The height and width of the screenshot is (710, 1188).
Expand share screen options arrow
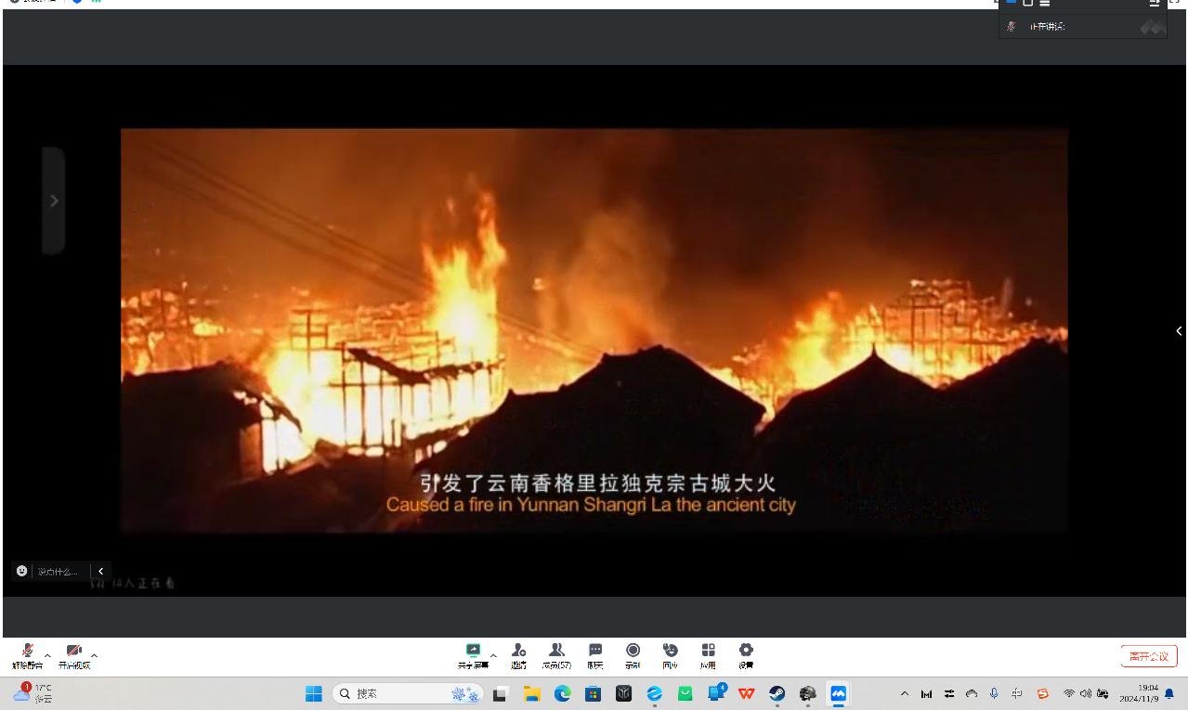[x=493, y=656]
